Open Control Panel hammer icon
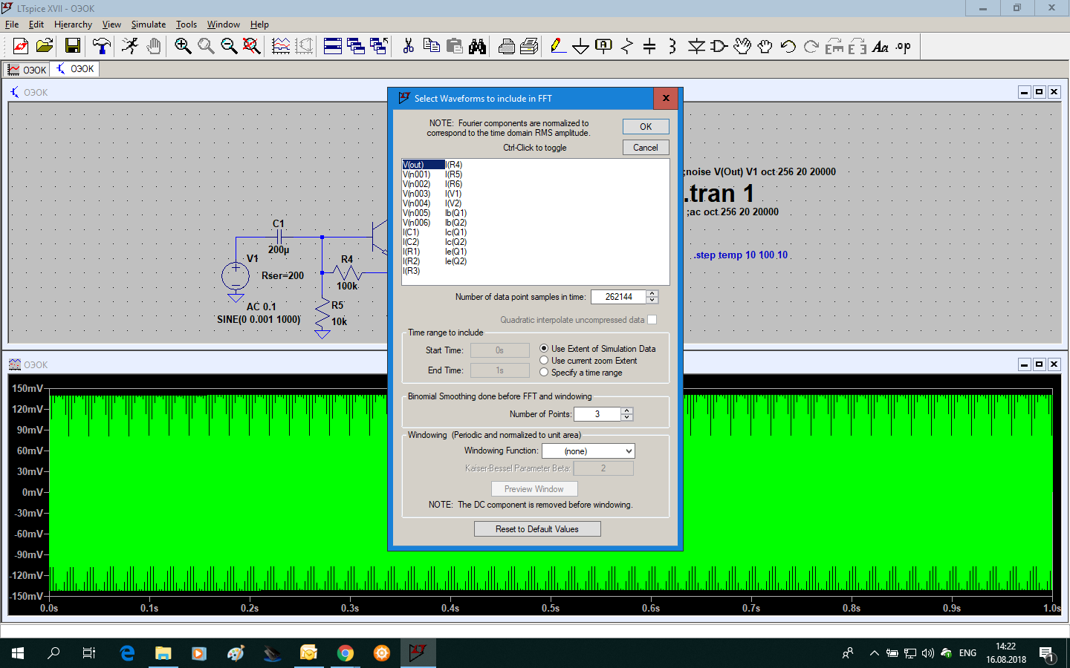 click(102, 46)
